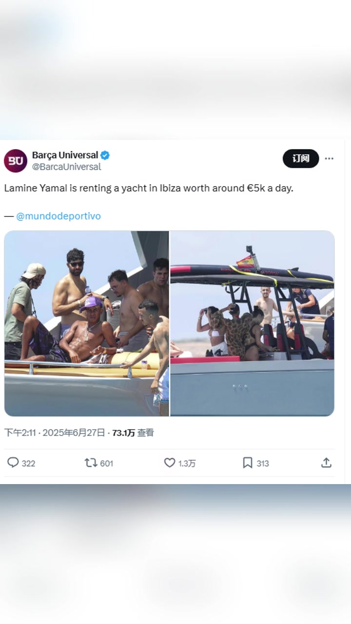Viewport: 351px width, 624px height.
Task: Click the 1.3万 likes count
Action: tap(187, 463)
